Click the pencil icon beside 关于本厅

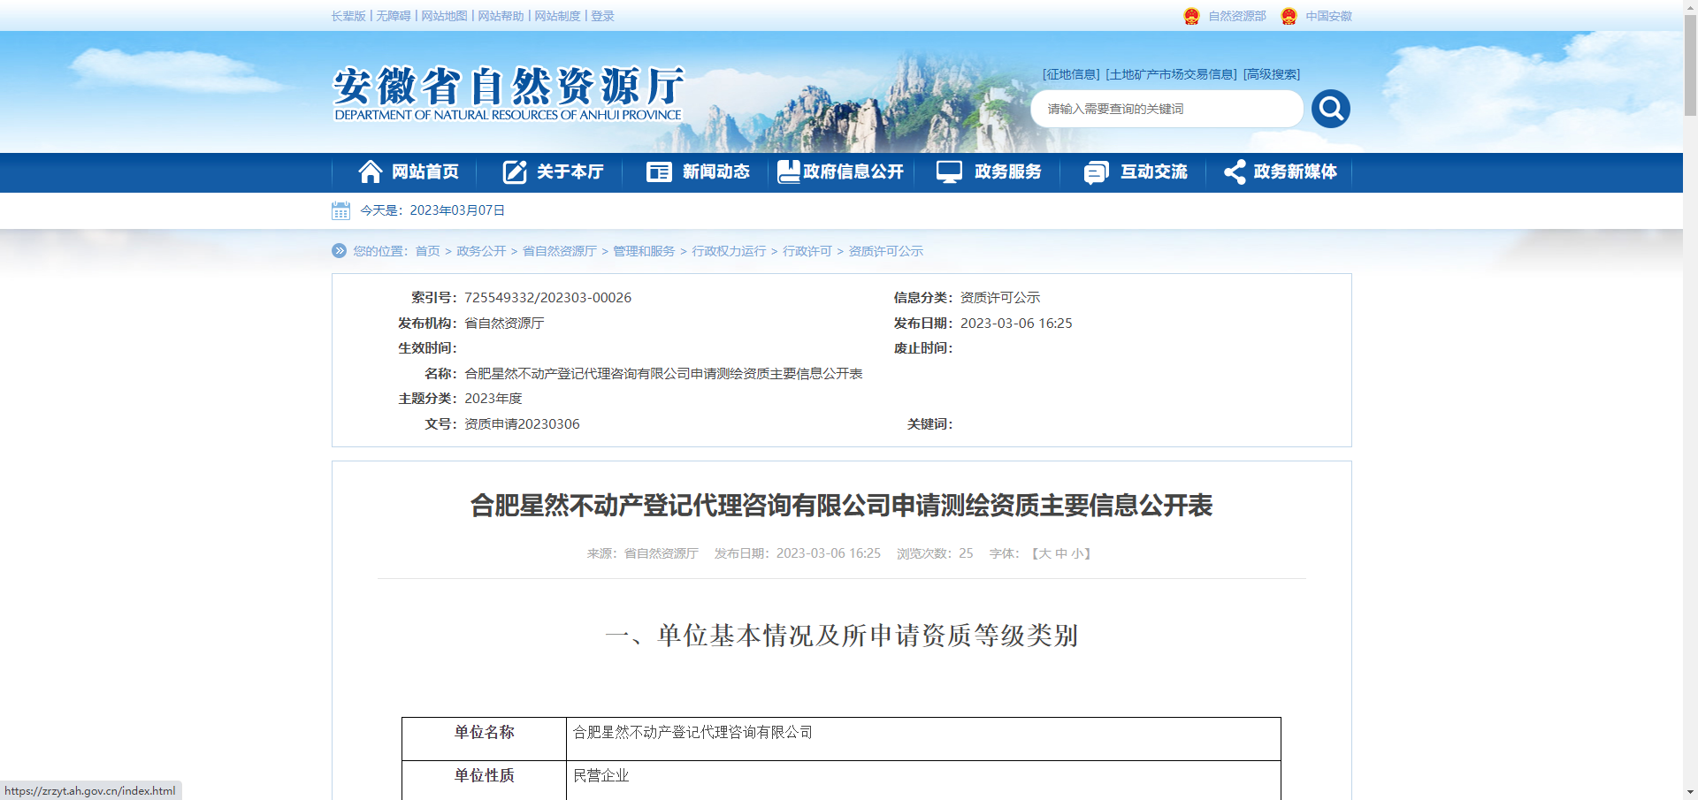click(515, 171)
